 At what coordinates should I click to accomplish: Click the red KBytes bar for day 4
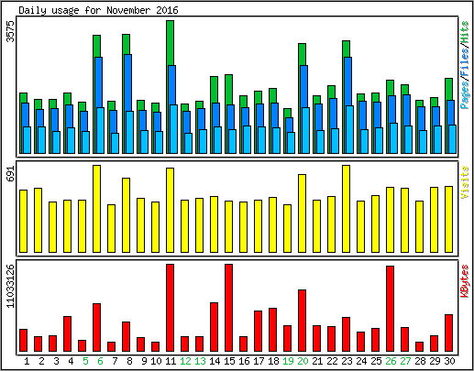tap(68, 334)
